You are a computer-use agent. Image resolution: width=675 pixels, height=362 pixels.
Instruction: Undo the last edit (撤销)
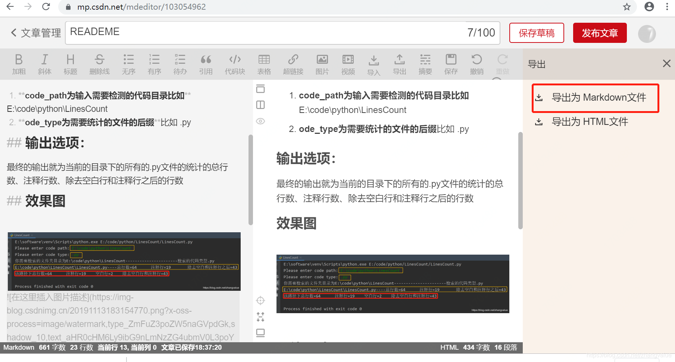(x=476, y=63)
